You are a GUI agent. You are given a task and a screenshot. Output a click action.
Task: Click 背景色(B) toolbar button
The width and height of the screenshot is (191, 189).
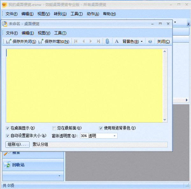click(x=131, y=42)
